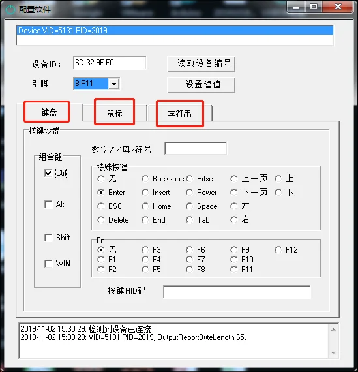Switch to the 鼠标 tab
Screen dimensions: 358x372
(115, 113)
